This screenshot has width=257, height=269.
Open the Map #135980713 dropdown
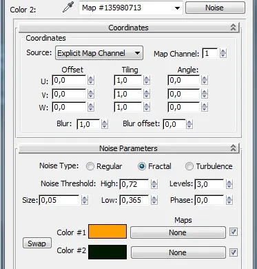coord(131,8)
